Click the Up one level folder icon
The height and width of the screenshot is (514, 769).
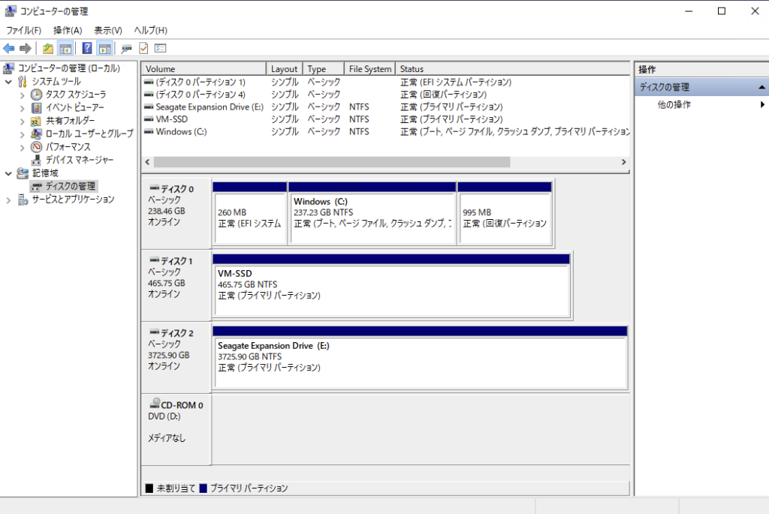pyautogui.click(x=48, y=49)
